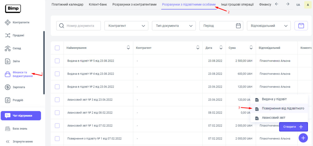Click the Створити button

pos(293,127)
